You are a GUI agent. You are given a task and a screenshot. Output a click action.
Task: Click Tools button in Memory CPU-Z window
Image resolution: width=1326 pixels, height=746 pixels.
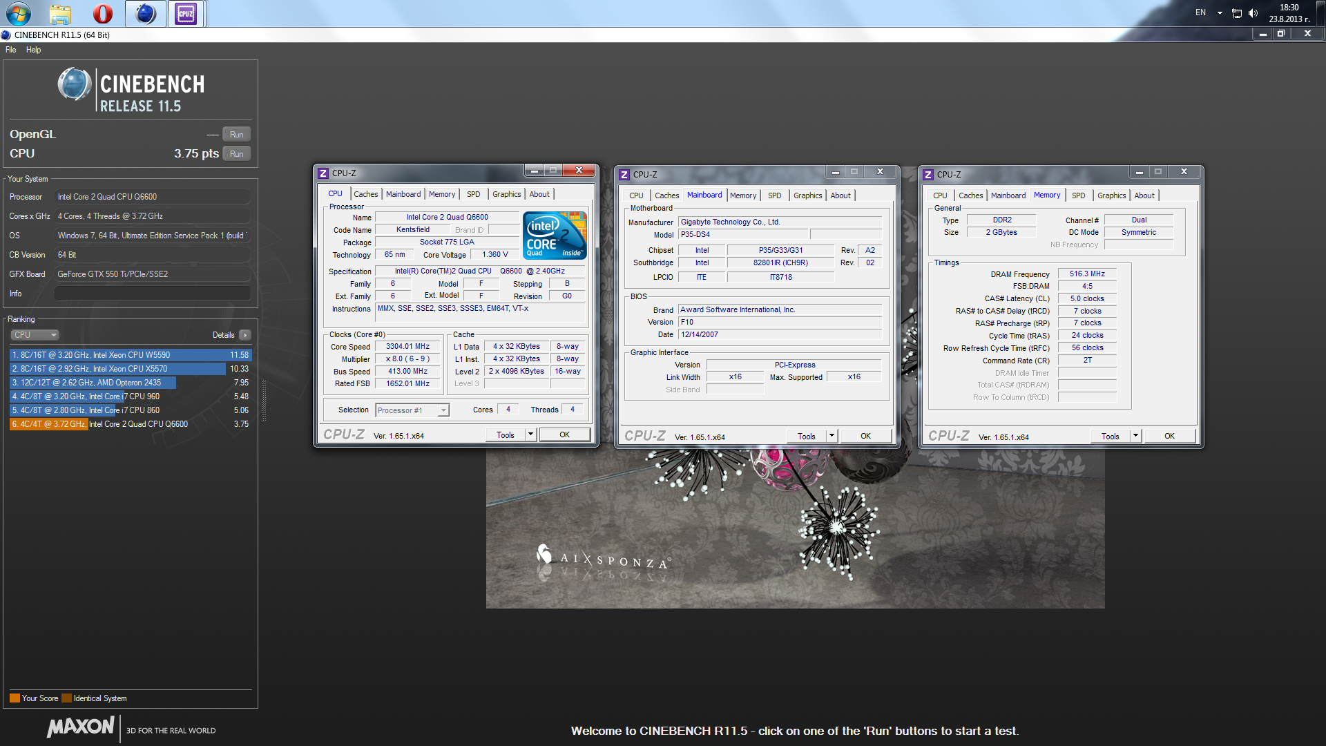point(1111,437)
